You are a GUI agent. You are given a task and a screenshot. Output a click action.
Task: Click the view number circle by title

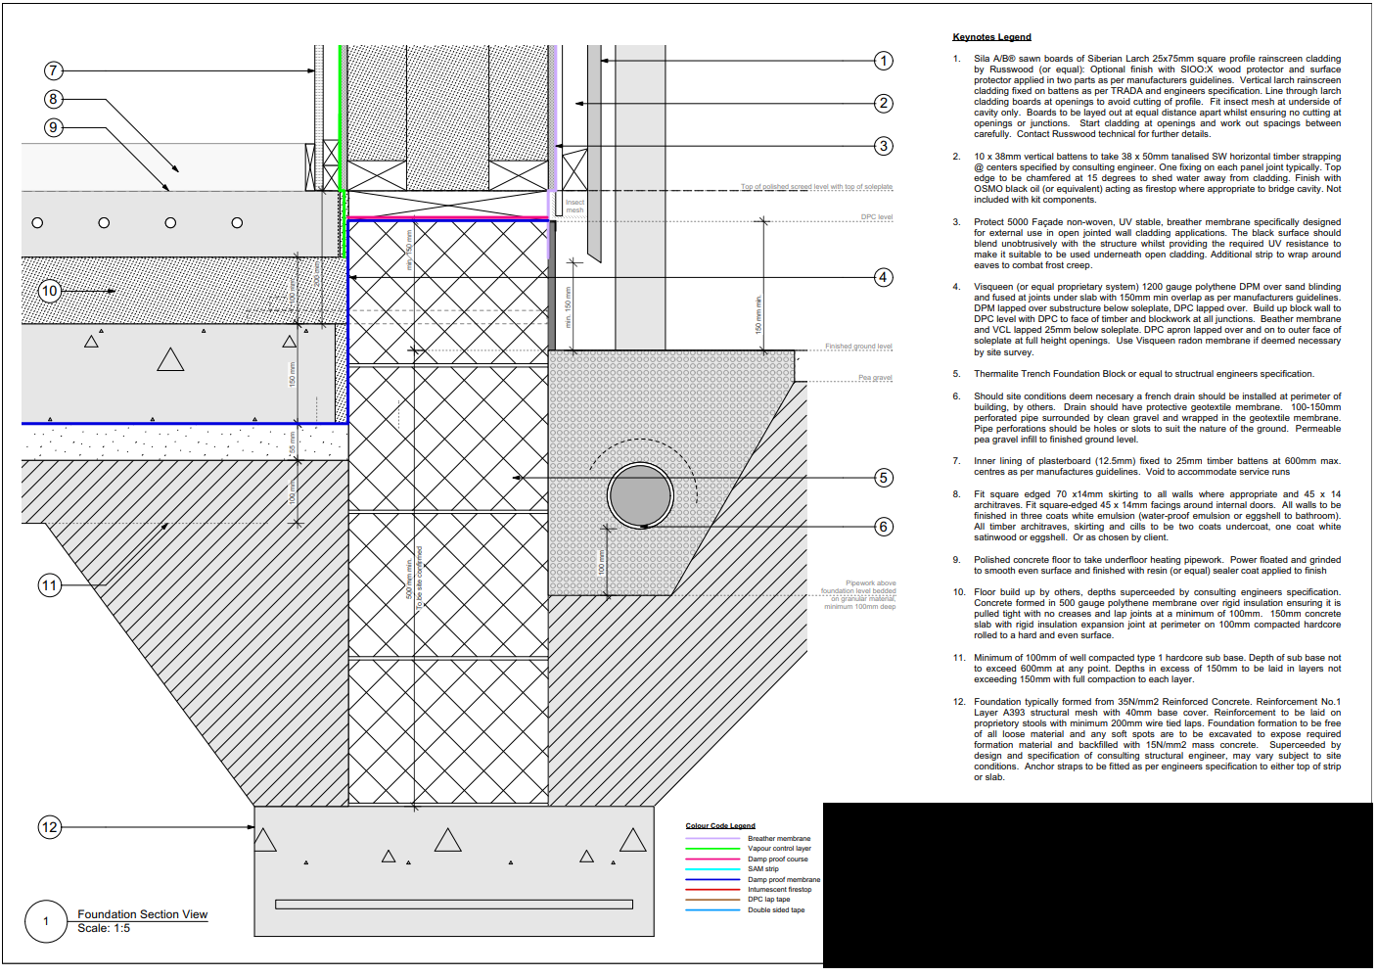46,921
